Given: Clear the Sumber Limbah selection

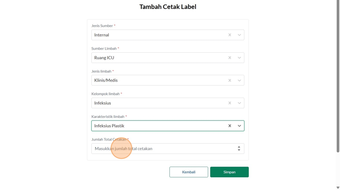Looking at the screenshot, I should click(x=230, y=58).
